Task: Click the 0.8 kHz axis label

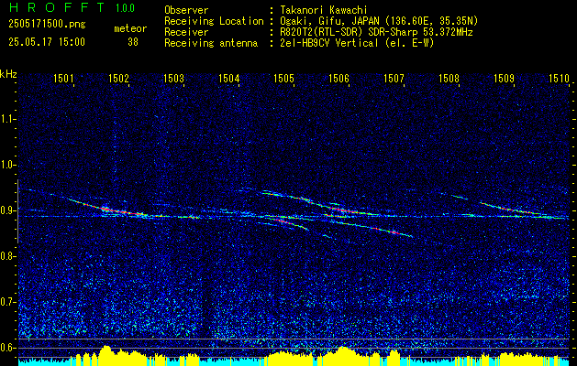Action: coord(7,256)
